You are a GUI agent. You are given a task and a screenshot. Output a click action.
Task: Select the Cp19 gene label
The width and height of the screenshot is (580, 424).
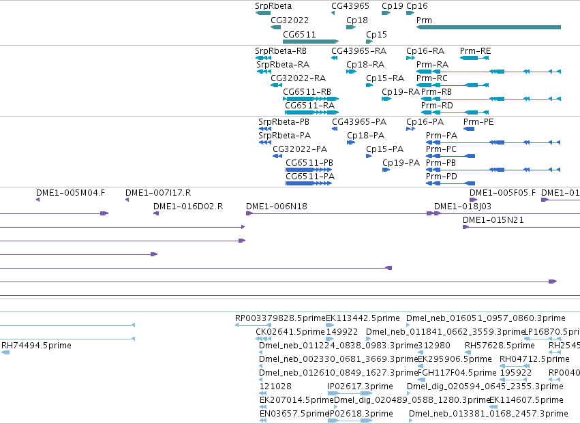[393, 6]
